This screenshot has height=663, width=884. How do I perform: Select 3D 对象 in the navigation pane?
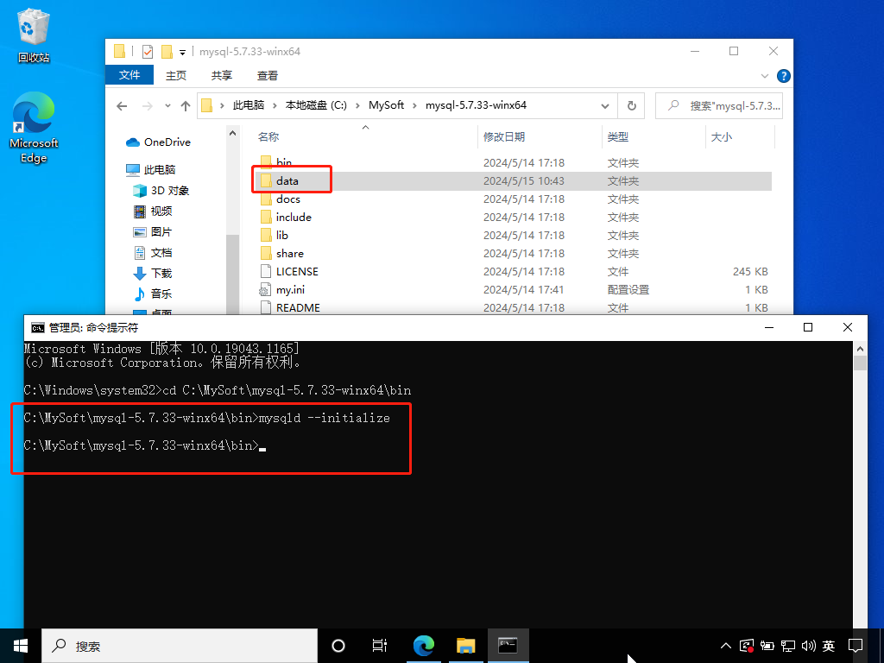(169, 190)
